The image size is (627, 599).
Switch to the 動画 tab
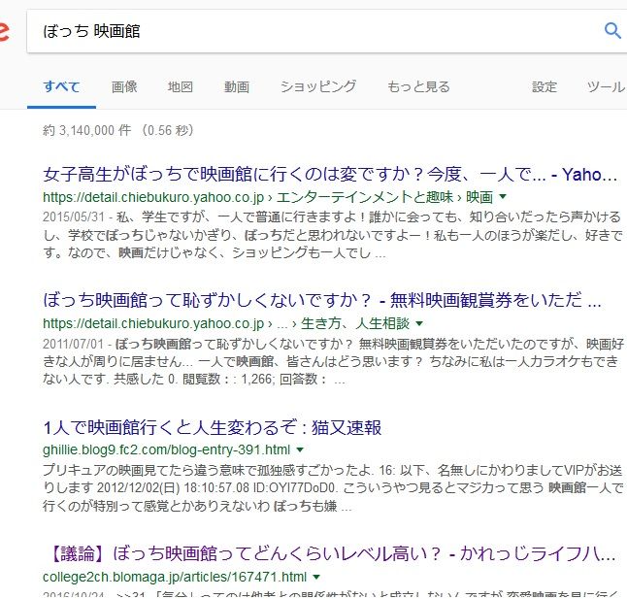click(x=237, y=86)
